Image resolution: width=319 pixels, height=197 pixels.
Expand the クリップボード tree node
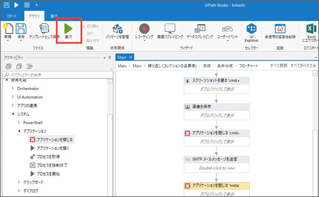tap(19, 182)
